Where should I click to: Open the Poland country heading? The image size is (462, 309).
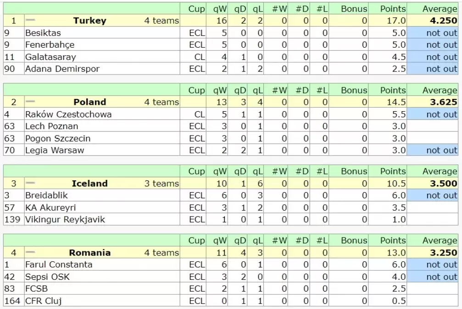(89, 102)
